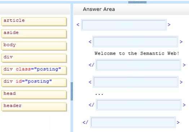The height and width of the screenshot is (132, 189).
Task: Click the first opening tag answer box
Action: 124,25
